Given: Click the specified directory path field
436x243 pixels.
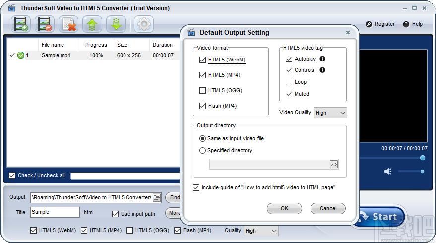Looking at the screenshot, I should point(269,164).
